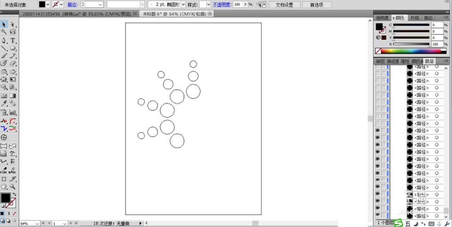
Task: Click the 文档设置 button
Action: (x=284, y=5)
